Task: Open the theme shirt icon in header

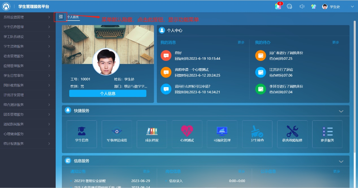Action: point(314,6)
